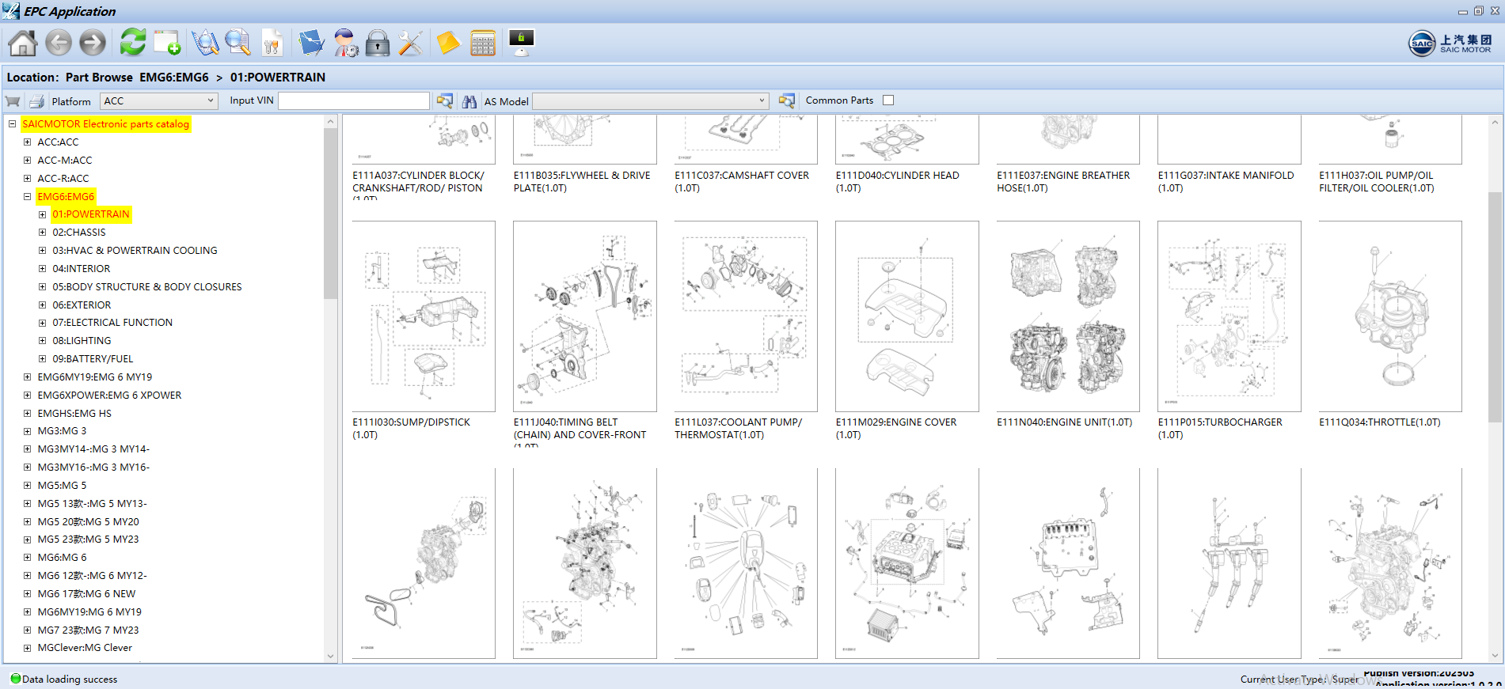Image resolution: width=1505 pixels, height=689 pixels.
Task: Refresh data using green arrows icon
Action: pos(133,42)
